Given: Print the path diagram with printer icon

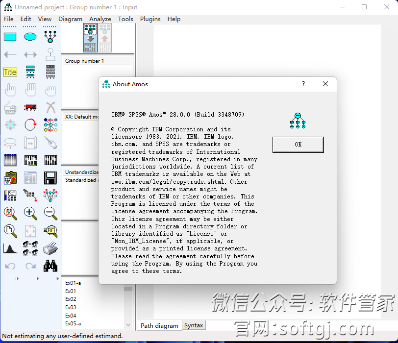Looking at the screenshot, I should (x=50, y=248).
